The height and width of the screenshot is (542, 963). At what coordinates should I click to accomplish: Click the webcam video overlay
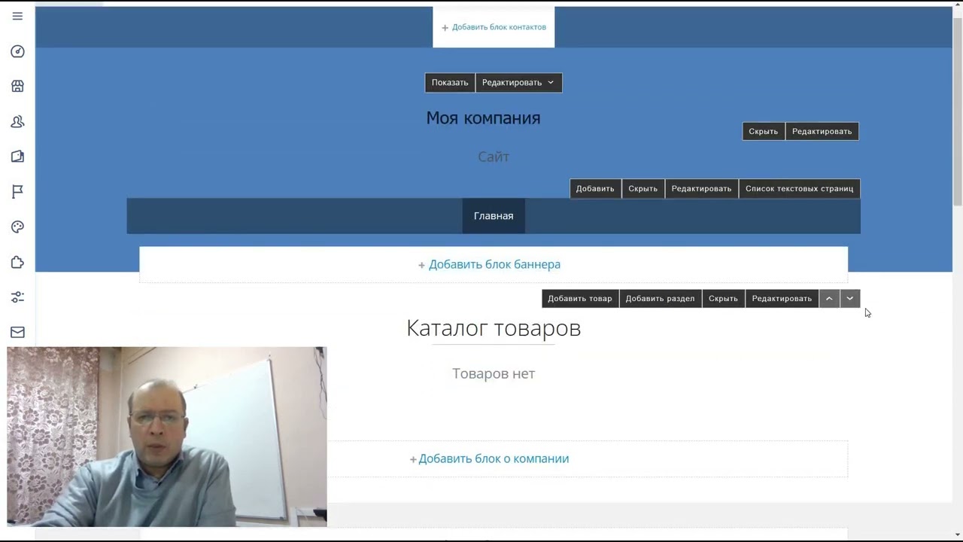(167, 437)
